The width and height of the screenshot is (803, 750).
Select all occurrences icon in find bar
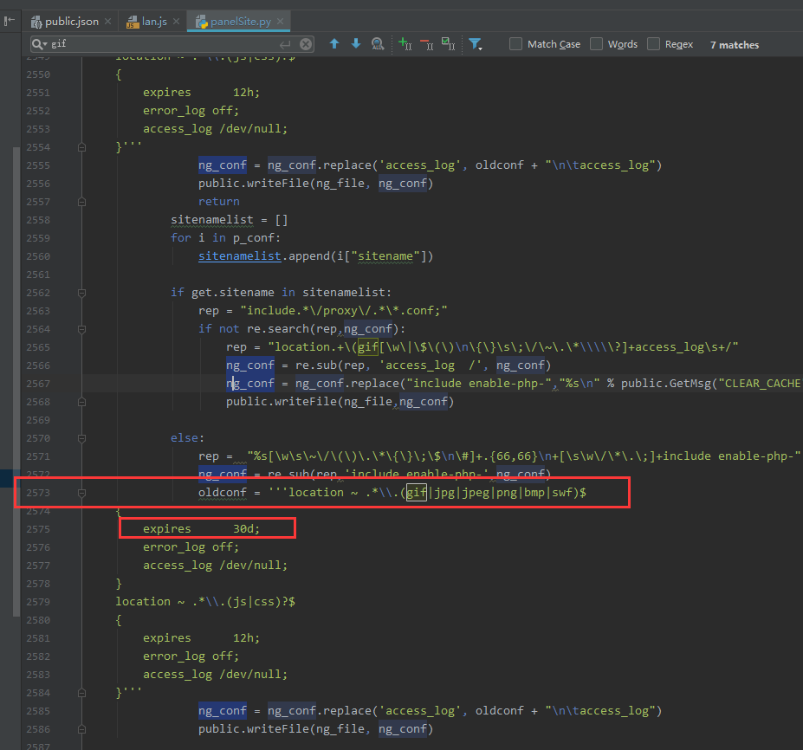pos(448,44)
